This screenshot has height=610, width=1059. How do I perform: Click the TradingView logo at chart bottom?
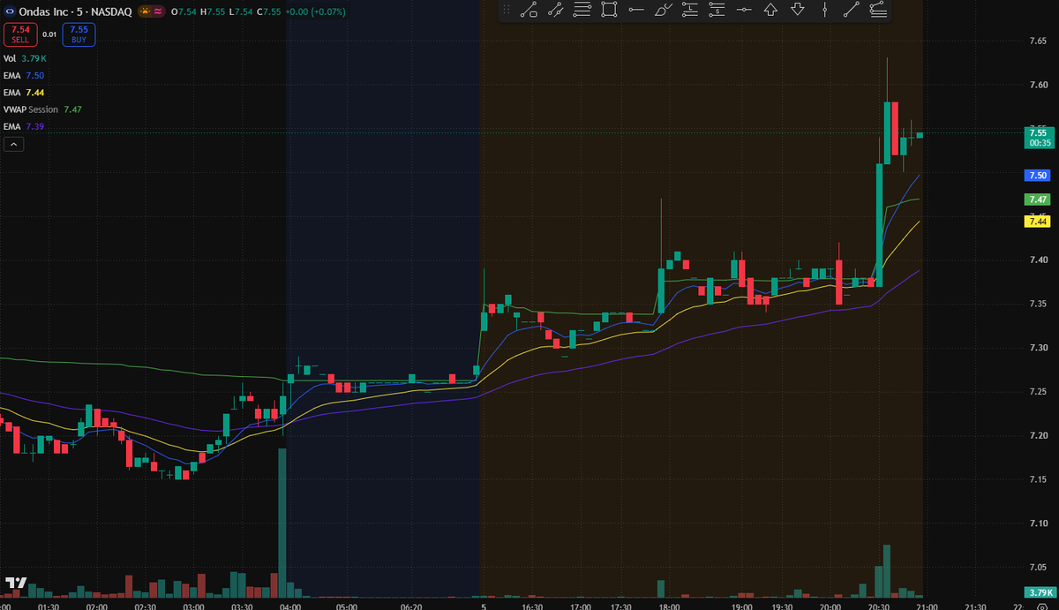(16, 584)
